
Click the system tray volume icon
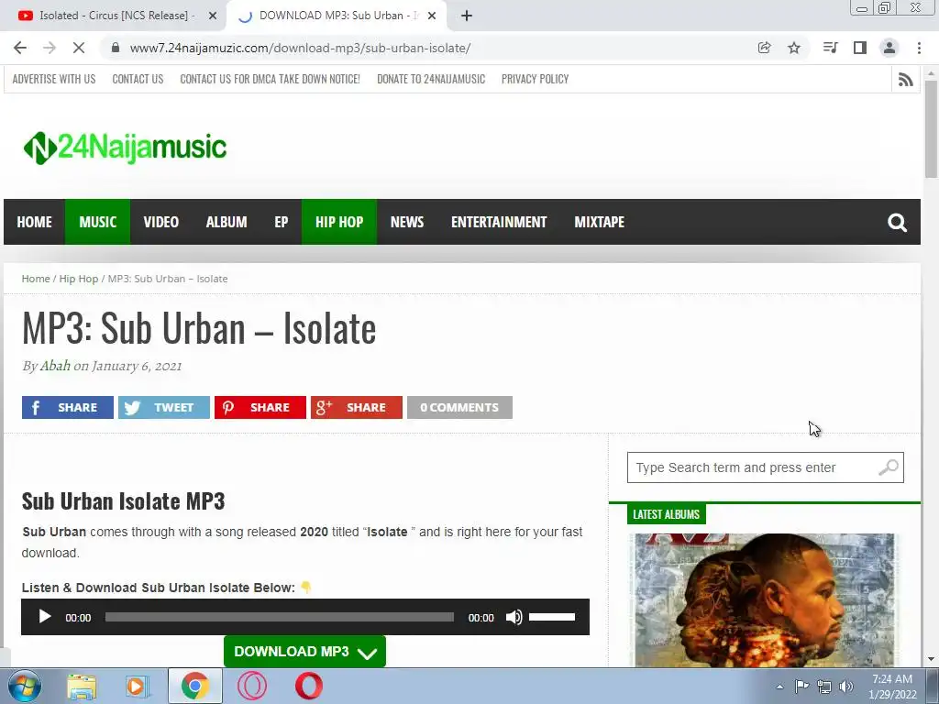pyautogui.click(x=846, y=687)
